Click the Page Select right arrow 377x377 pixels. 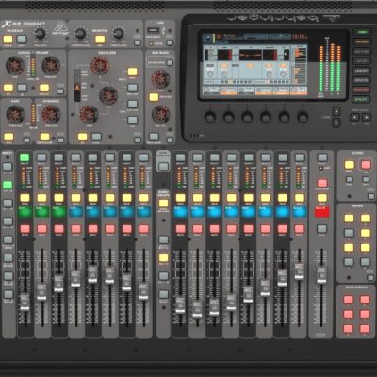pyautogui.click(x=367, y=117)
